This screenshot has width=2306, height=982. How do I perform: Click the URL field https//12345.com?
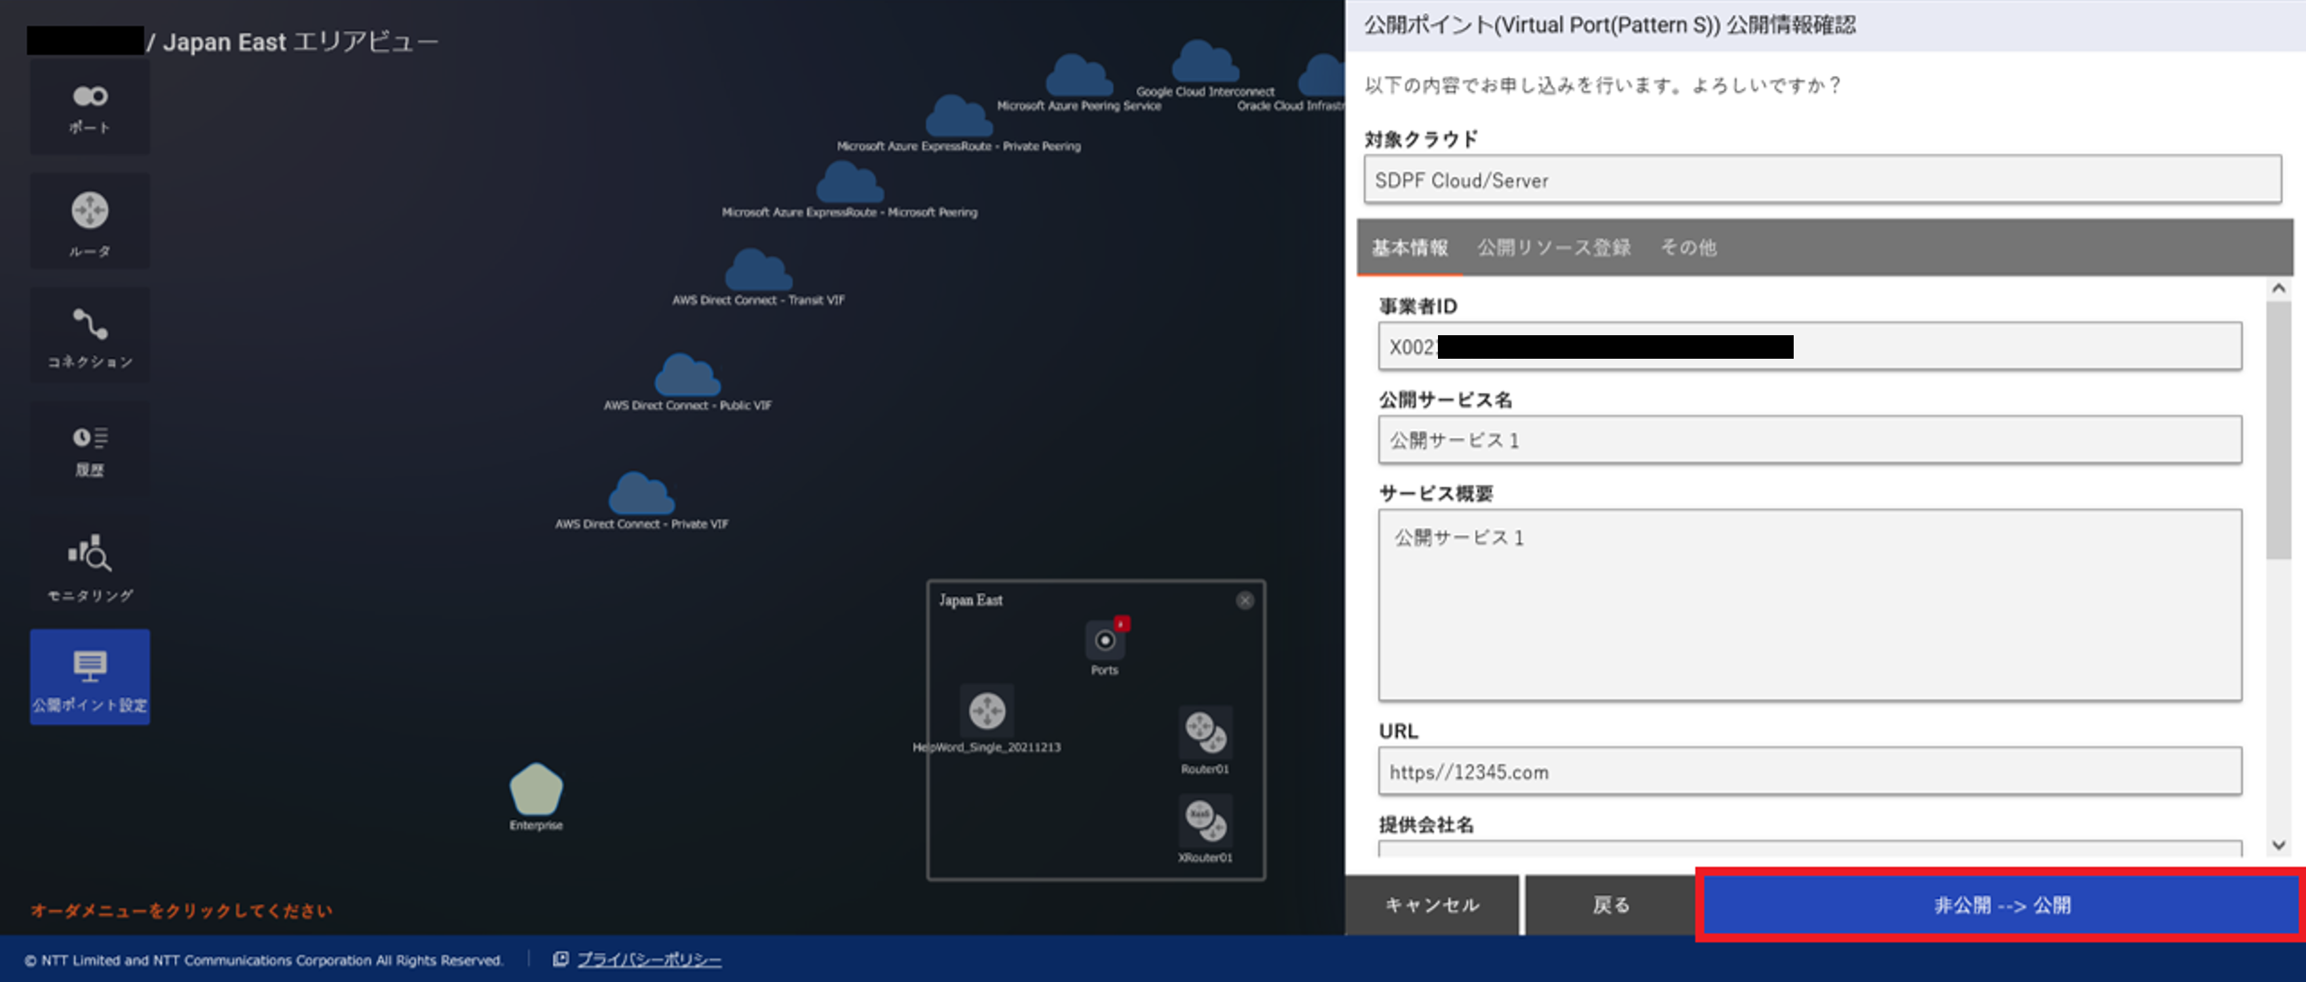tap(1810, 771)
